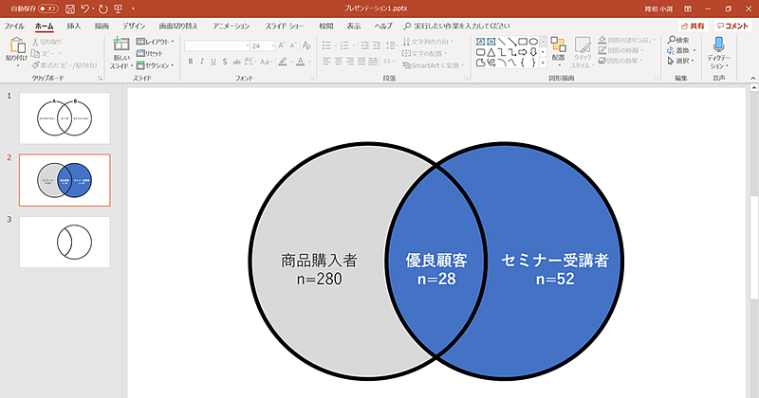Open the Section (セクション) dropdown
Viewport: 759px width, 398px height.
pos(155,65)
